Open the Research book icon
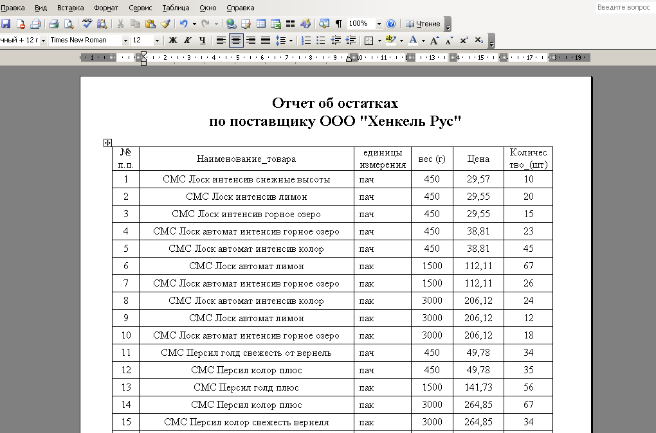The height and width of the screenshot is (433, 656). click(x=102, y=24)
